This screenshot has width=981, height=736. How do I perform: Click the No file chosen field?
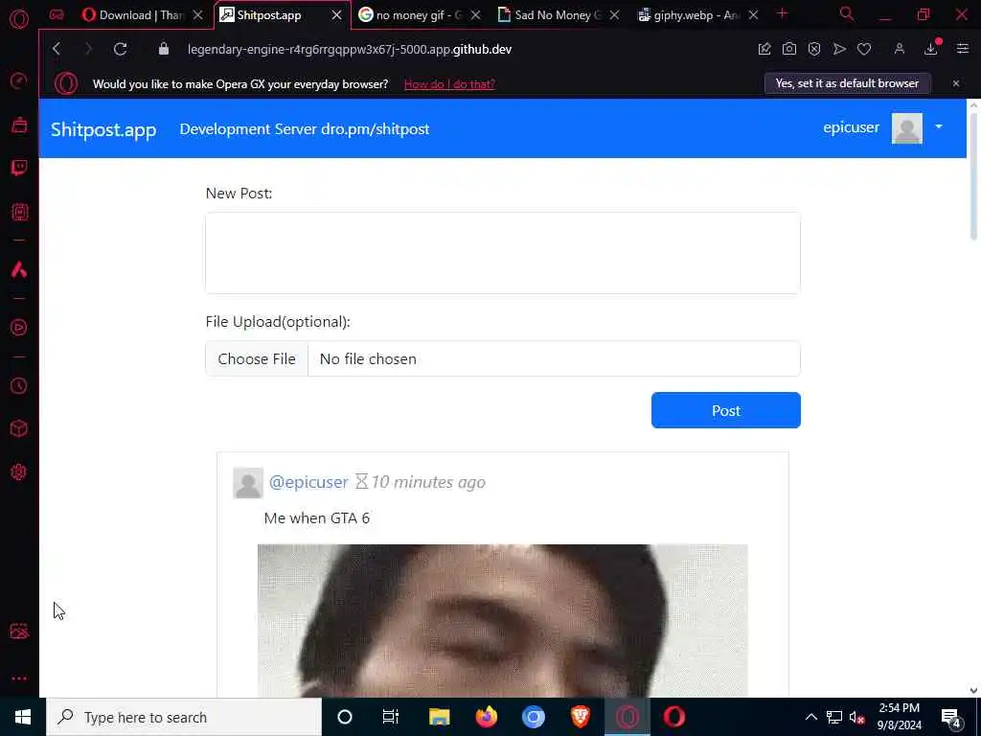pyautogui.click(x=555, y=358)
